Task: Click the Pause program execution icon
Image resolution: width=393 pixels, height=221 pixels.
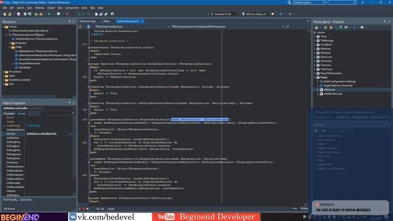Action: pos(67,14)
